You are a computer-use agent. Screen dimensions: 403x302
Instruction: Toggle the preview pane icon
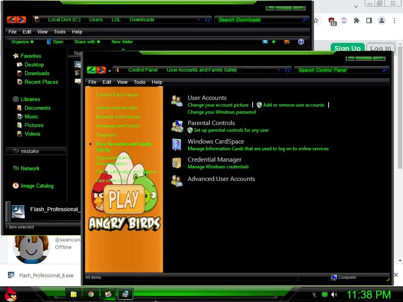pos(287,42)
